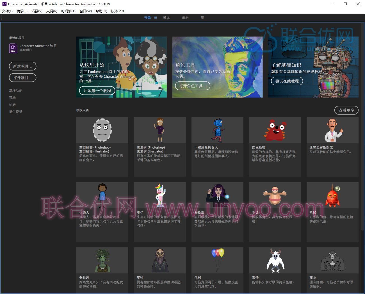Open the 版本 2.0 menu

(x=117, y=11)
